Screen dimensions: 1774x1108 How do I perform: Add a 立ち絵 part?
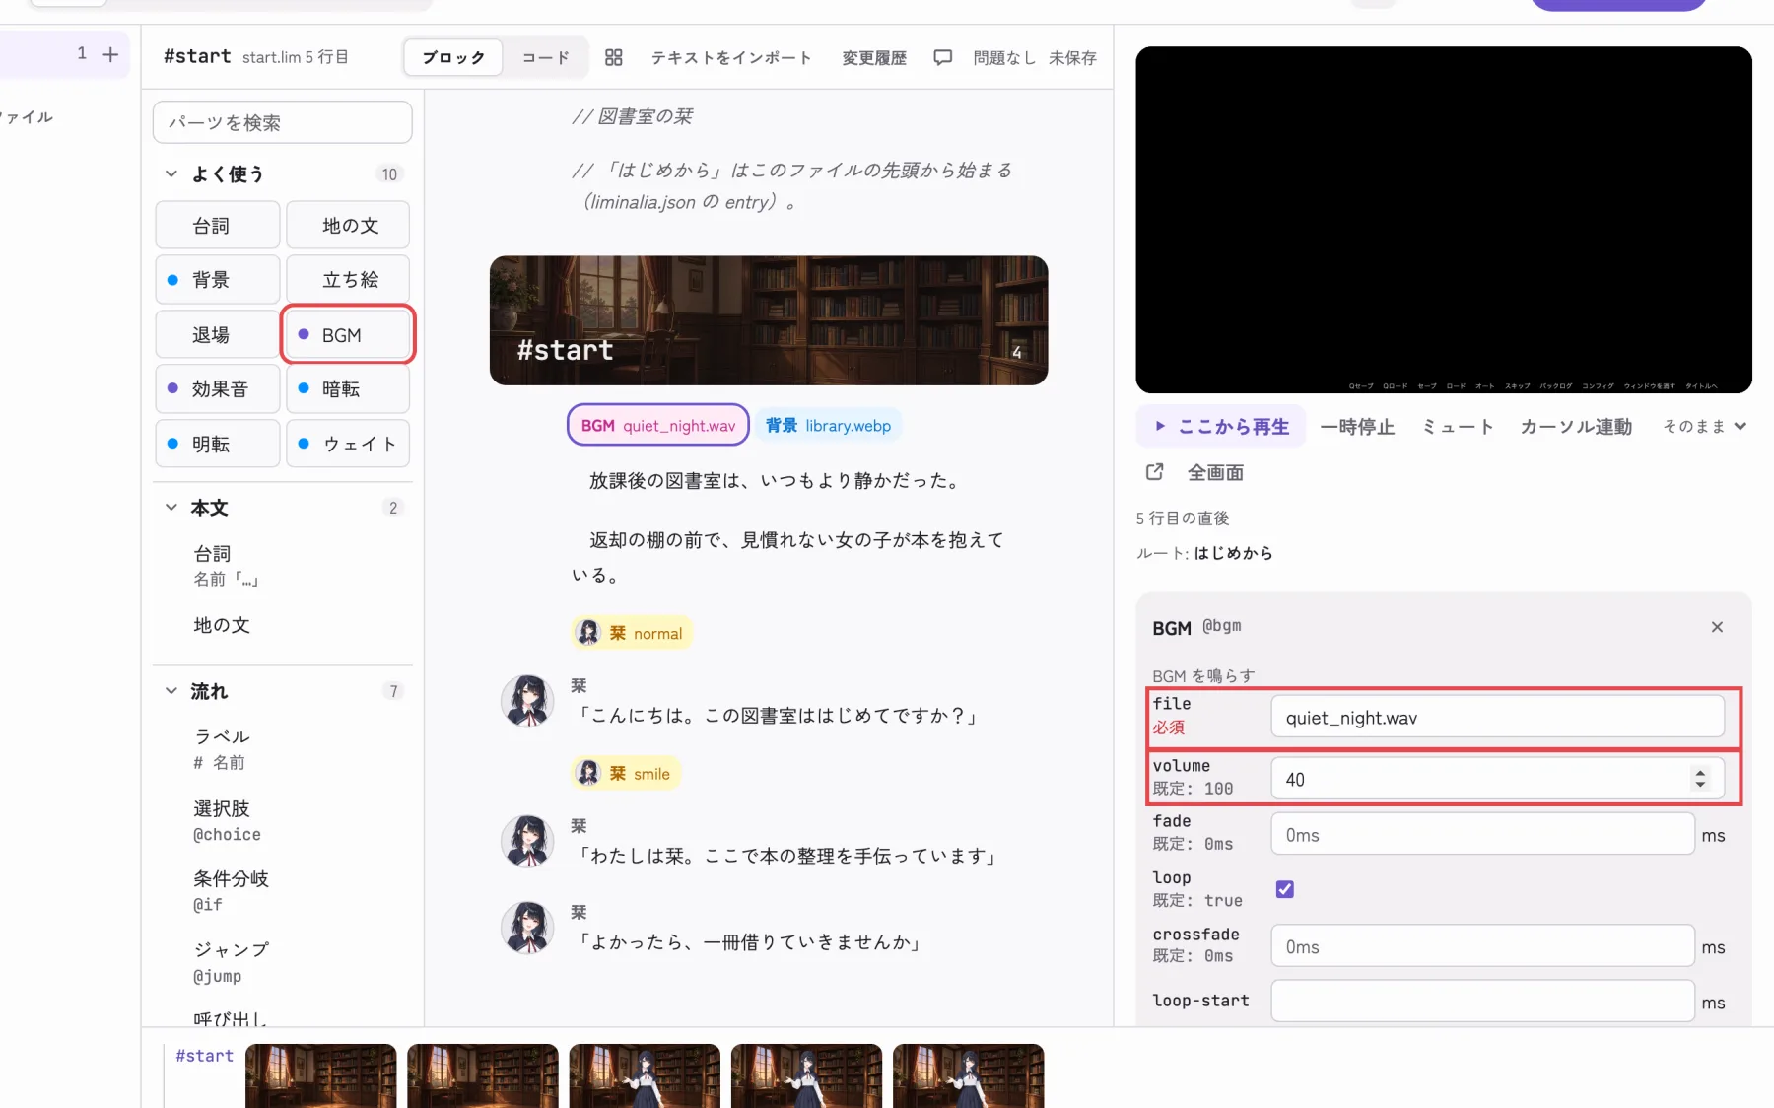coord(348,280)
